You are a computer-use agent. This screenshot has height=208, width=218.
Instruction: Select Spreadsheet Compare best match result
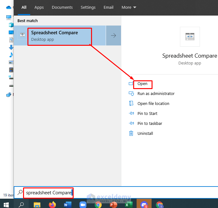click(x=60, y=35)
